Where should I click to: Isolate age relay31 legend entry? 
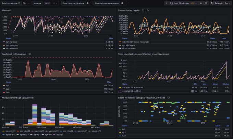pyautogui.click(x=39, y=131)
